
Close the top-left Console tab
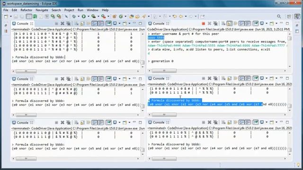tap(32, 24)
